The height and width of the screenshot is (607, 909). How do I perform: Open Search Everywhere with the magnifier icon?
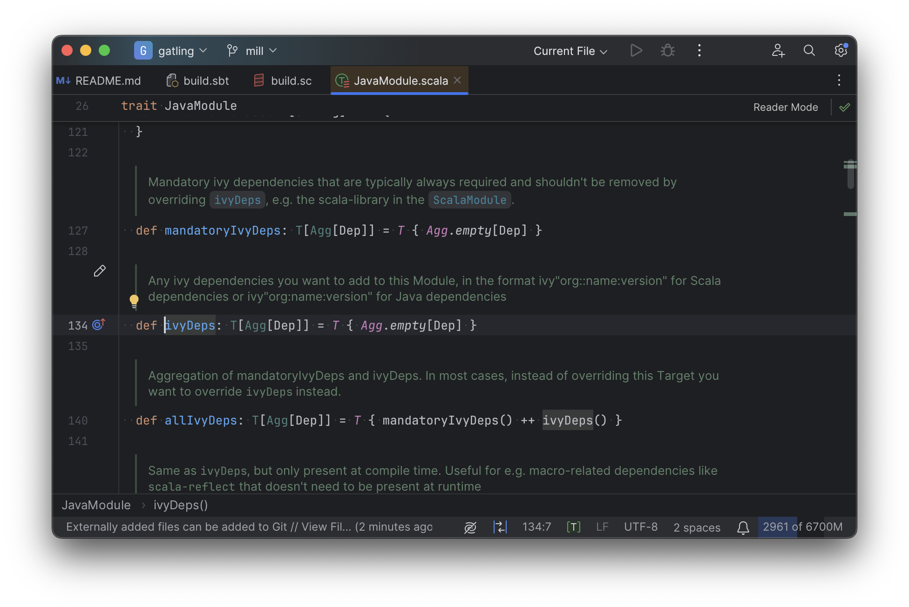809,50
